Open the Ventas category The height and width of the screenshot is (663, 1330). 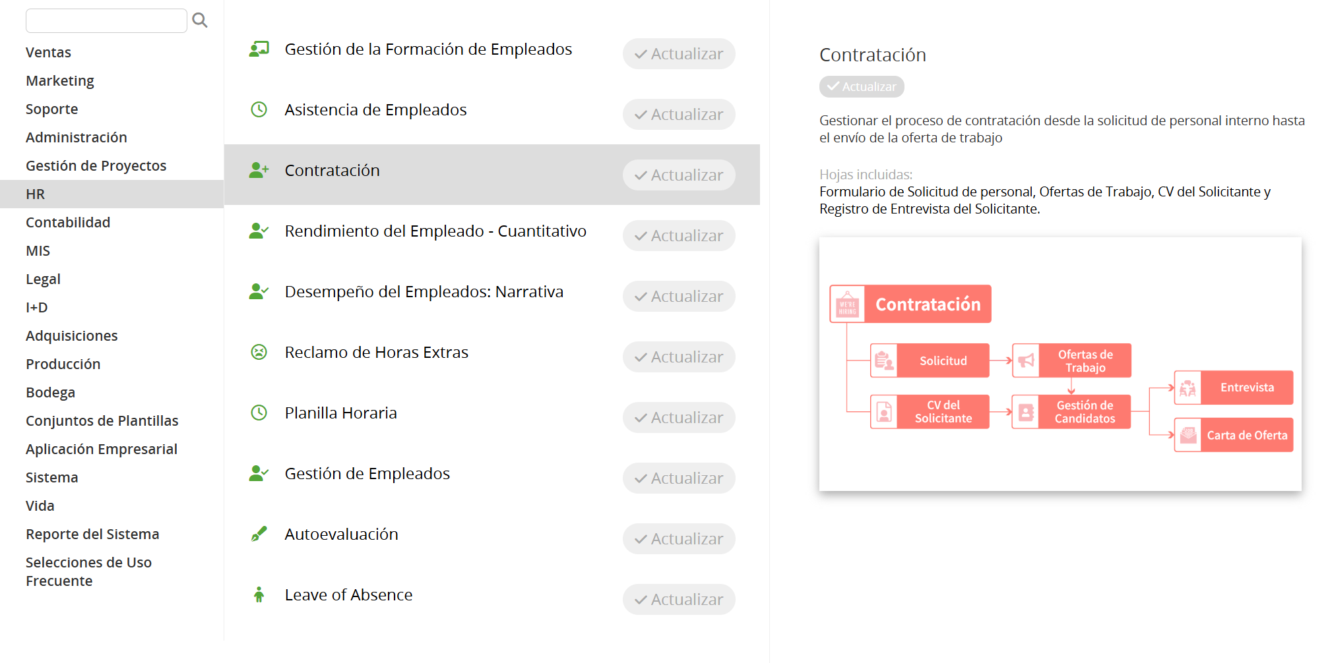click(x=48, y=53)
